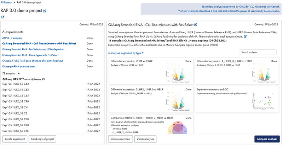
Task: Open Experiment summary and QC card
Action: point(237,99)
